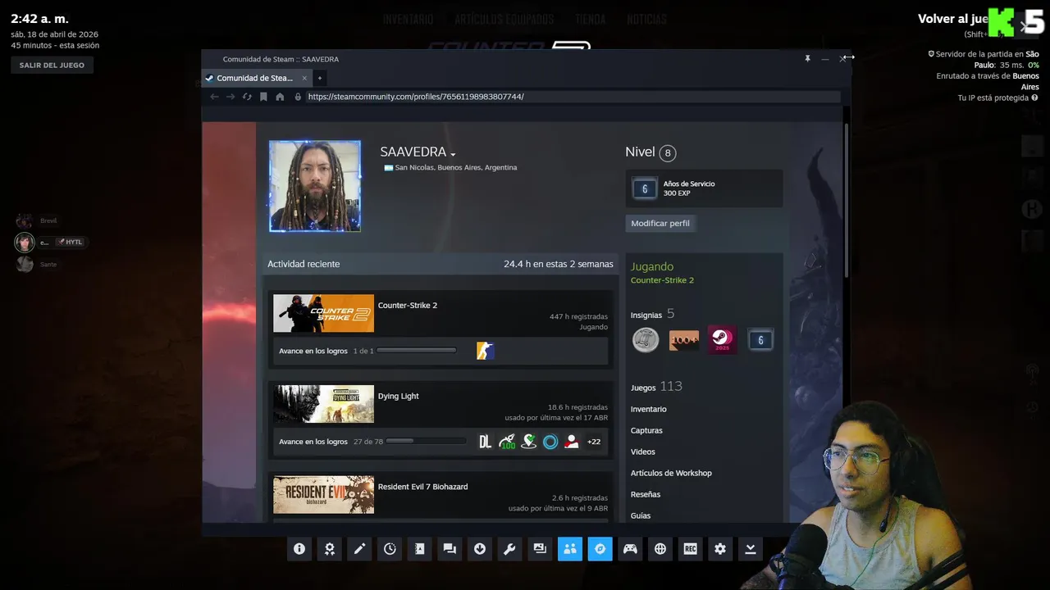
Task: Click Counter-Strike 2 achievements progress bar
Action: [x=417, y=351]
